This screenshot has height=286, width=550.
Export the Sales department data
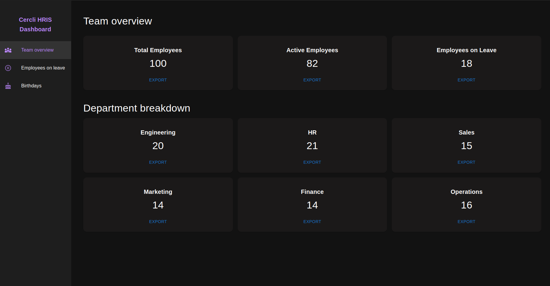pos(466,162)
